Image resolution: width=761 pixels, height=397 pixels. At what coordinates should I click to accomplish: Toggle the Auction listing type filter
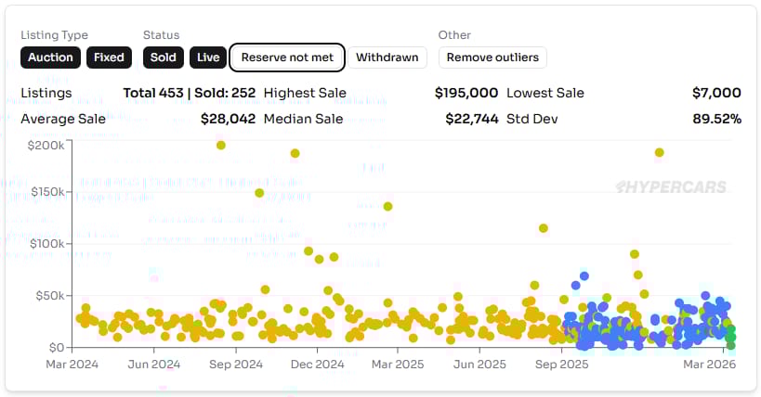click(50, 57)
